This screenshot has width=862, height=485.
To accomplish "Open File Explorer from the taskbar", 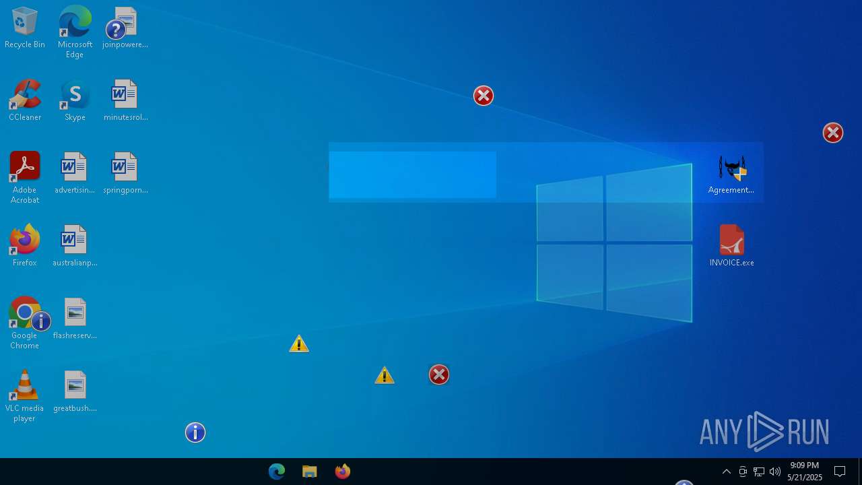I will click(x=310, y=472).
